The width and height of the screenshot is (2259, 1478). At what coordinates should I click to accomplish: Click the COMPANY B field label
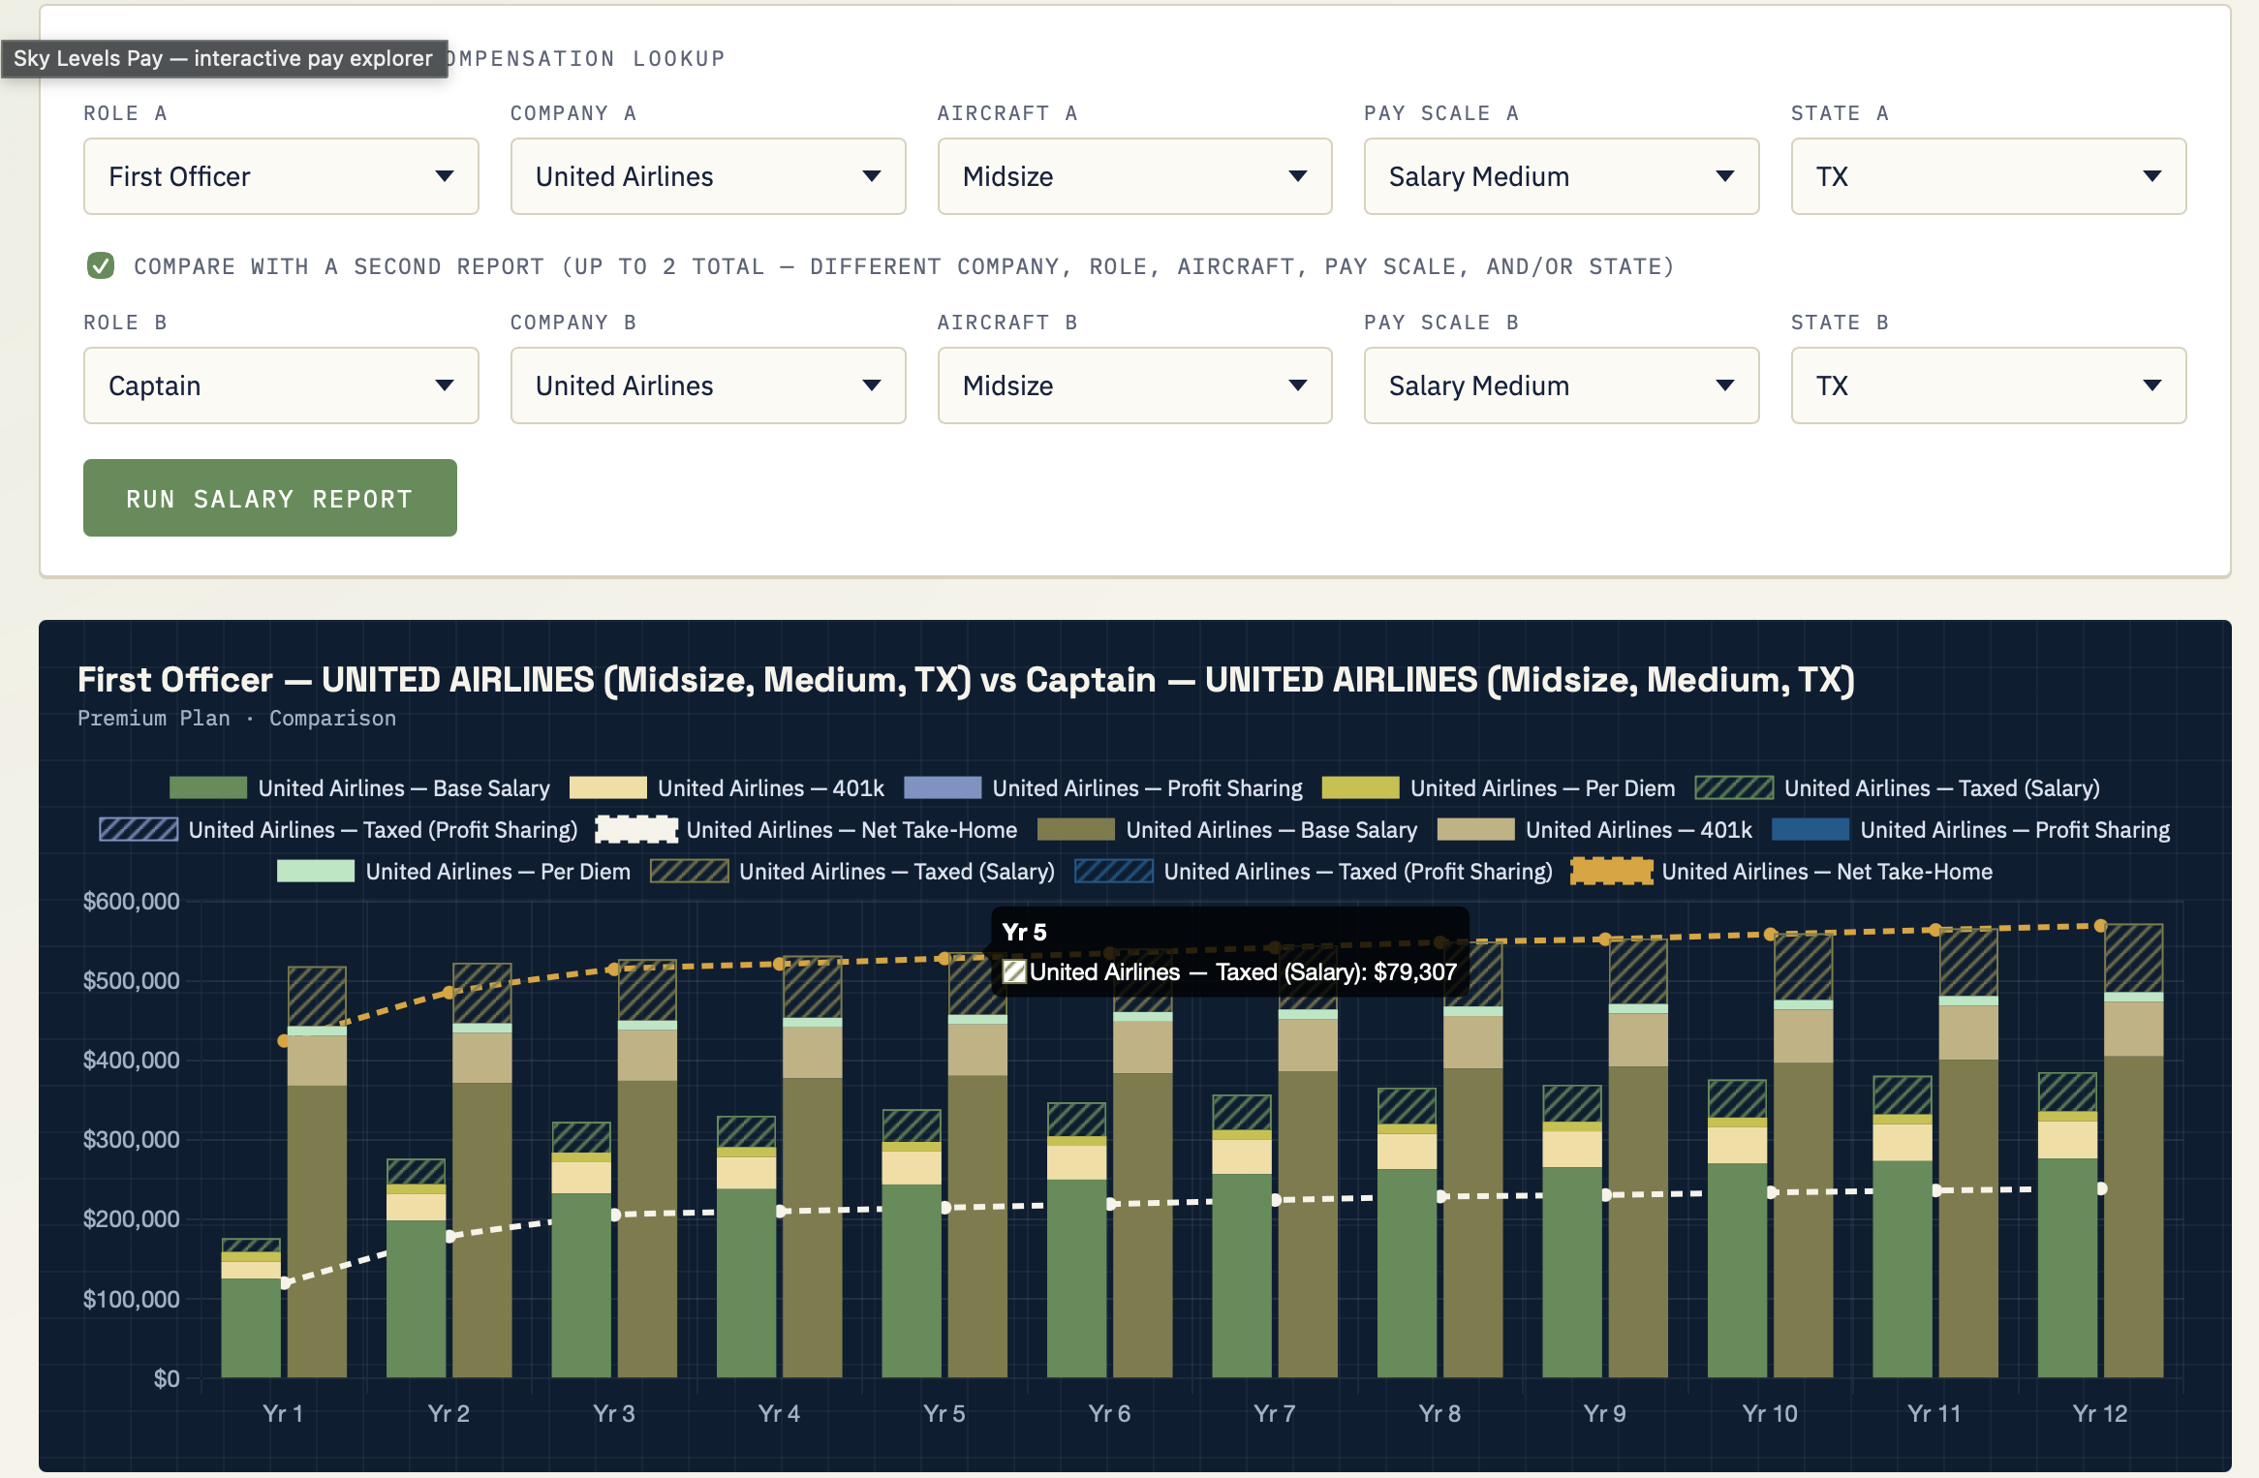point(573,323)
